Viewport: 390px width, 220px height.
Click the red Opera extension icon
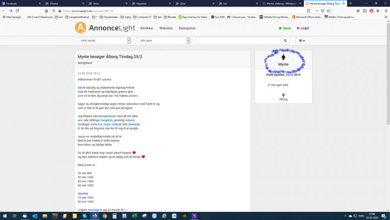pyautogui.click(x=371, y=11)
